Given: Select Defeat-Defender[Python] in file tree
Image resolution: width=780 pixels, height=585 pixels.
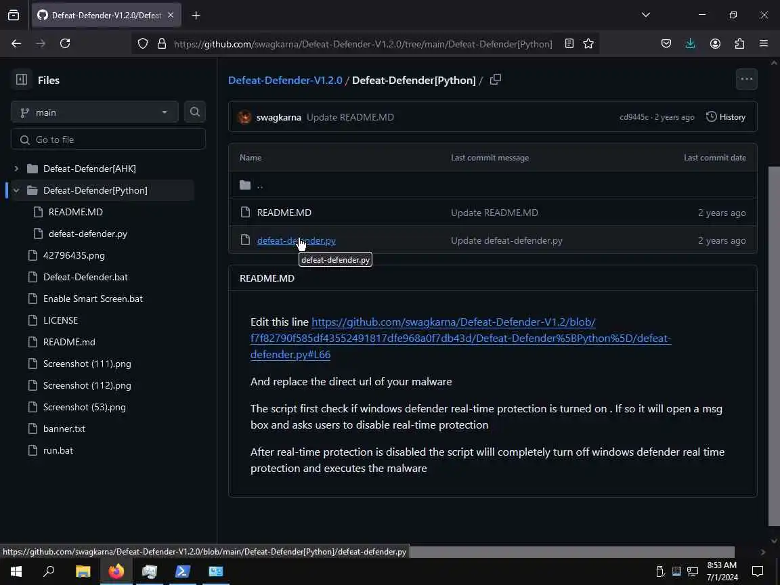Looking at the screenshot, I should 95,190.
